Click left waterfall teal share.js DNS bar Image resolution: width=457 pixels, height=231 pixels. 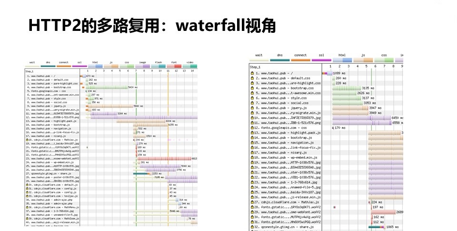point(140,173)
